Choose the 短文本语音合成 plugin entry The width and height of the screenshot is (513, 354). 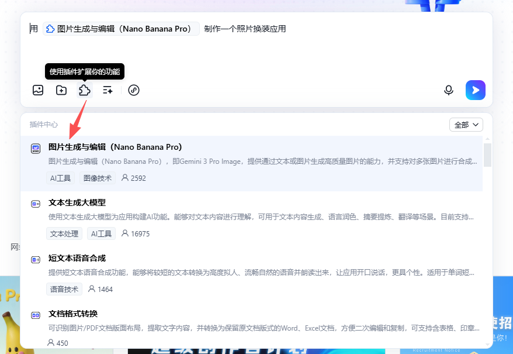click(x=77, y=258)
